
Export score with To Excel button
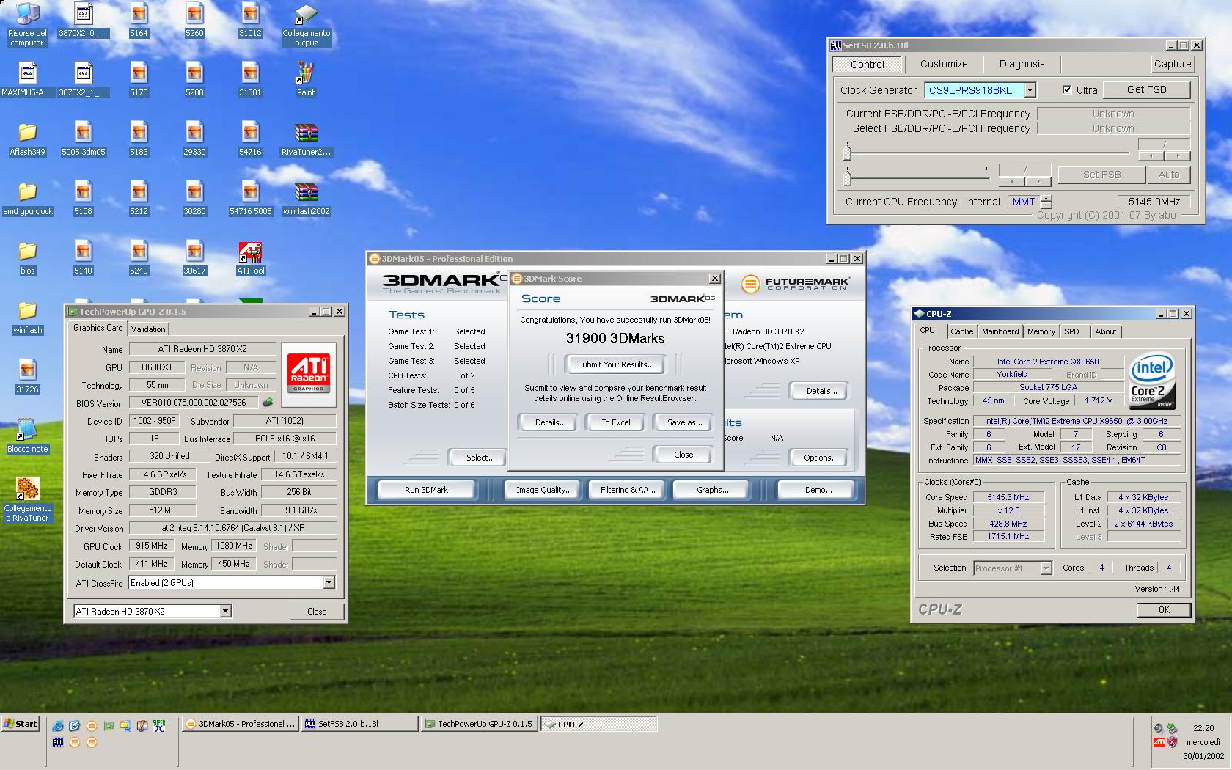pyautogui.click(x=615, y=422)
